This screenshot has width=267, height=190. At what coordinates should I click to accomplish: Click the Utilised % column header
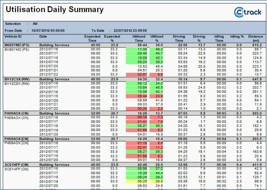pyautogui.click(x=157, y=38)
